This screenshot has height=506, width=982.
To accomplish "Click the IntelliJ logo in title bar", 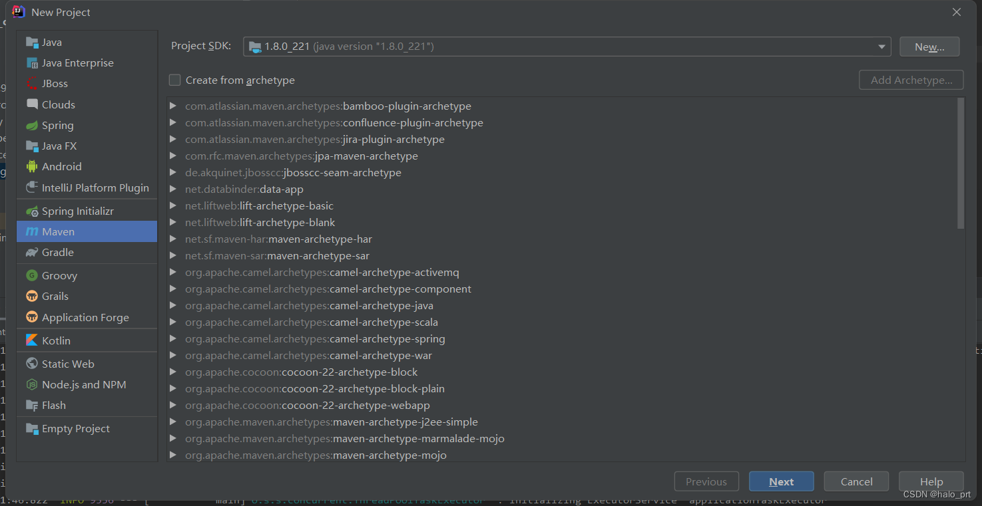I will tap(19, 12).
